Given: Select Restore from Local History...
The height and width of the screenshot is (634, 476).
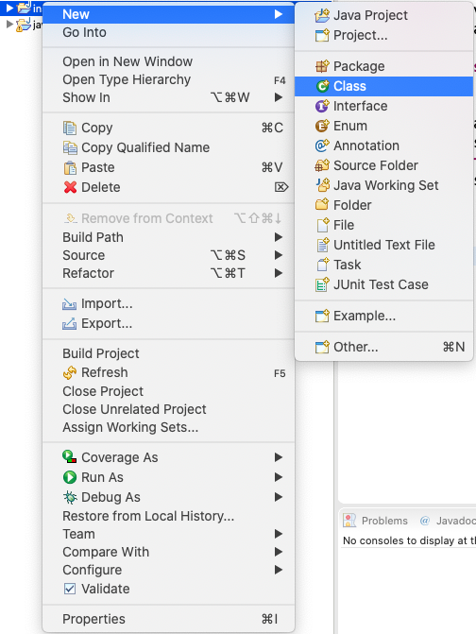Looking at the screenshot, I should tap(168, 516).
